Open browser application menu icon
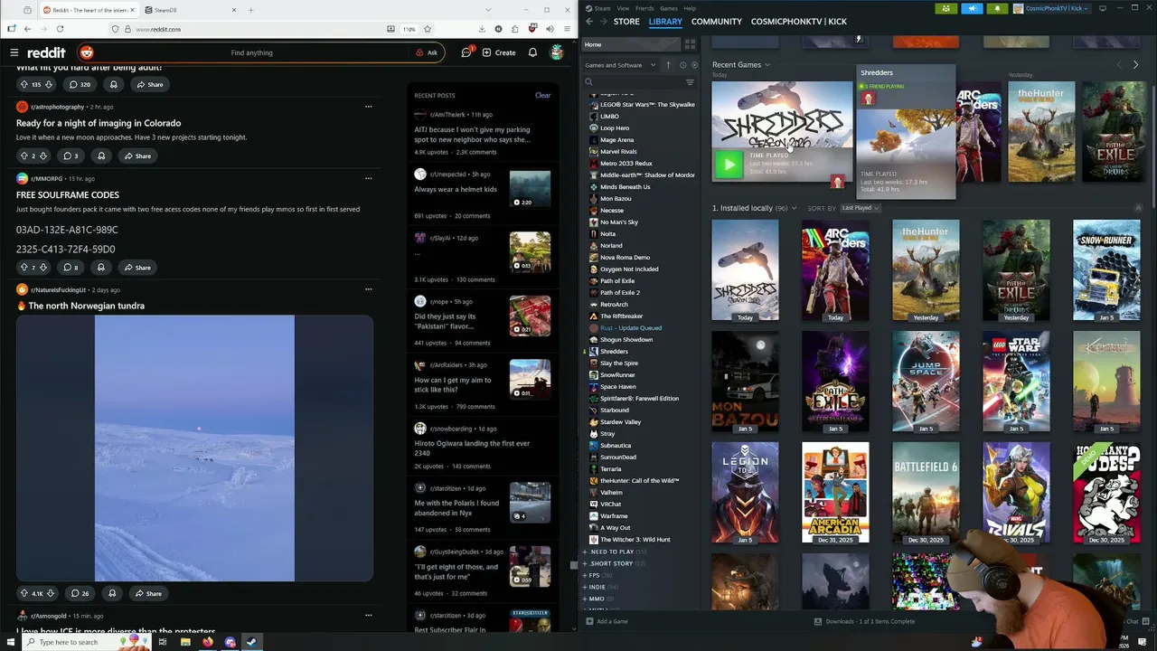The height and width of the screenshot is (651, 1157). coord(565,29)
